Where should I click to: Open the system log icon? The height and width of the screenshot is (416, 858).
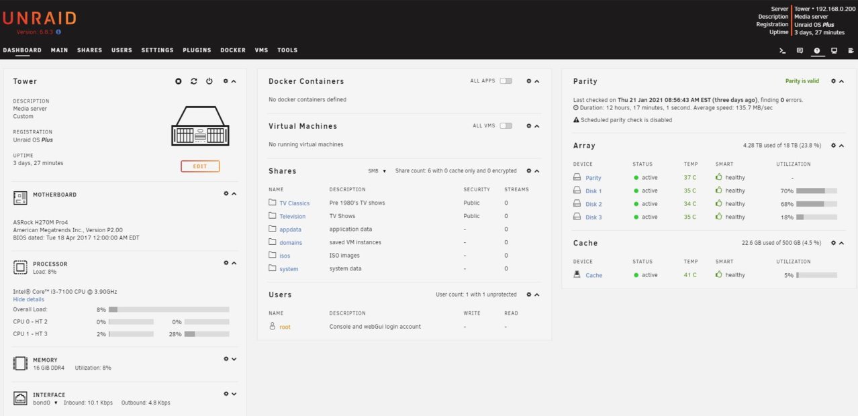coord(851,50)
